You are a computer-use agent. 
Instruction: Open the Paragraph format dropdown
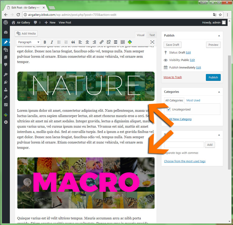click(x=28, y=42)
